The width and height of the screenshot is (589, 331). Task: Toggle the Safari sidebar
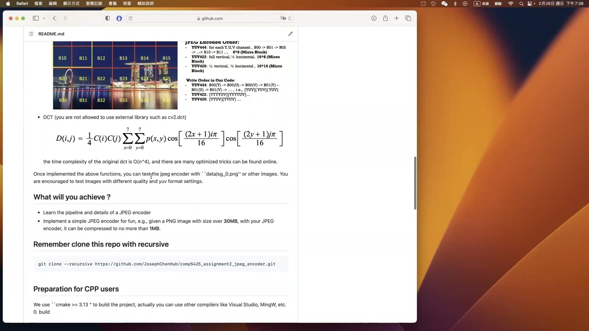pos(35,18)
